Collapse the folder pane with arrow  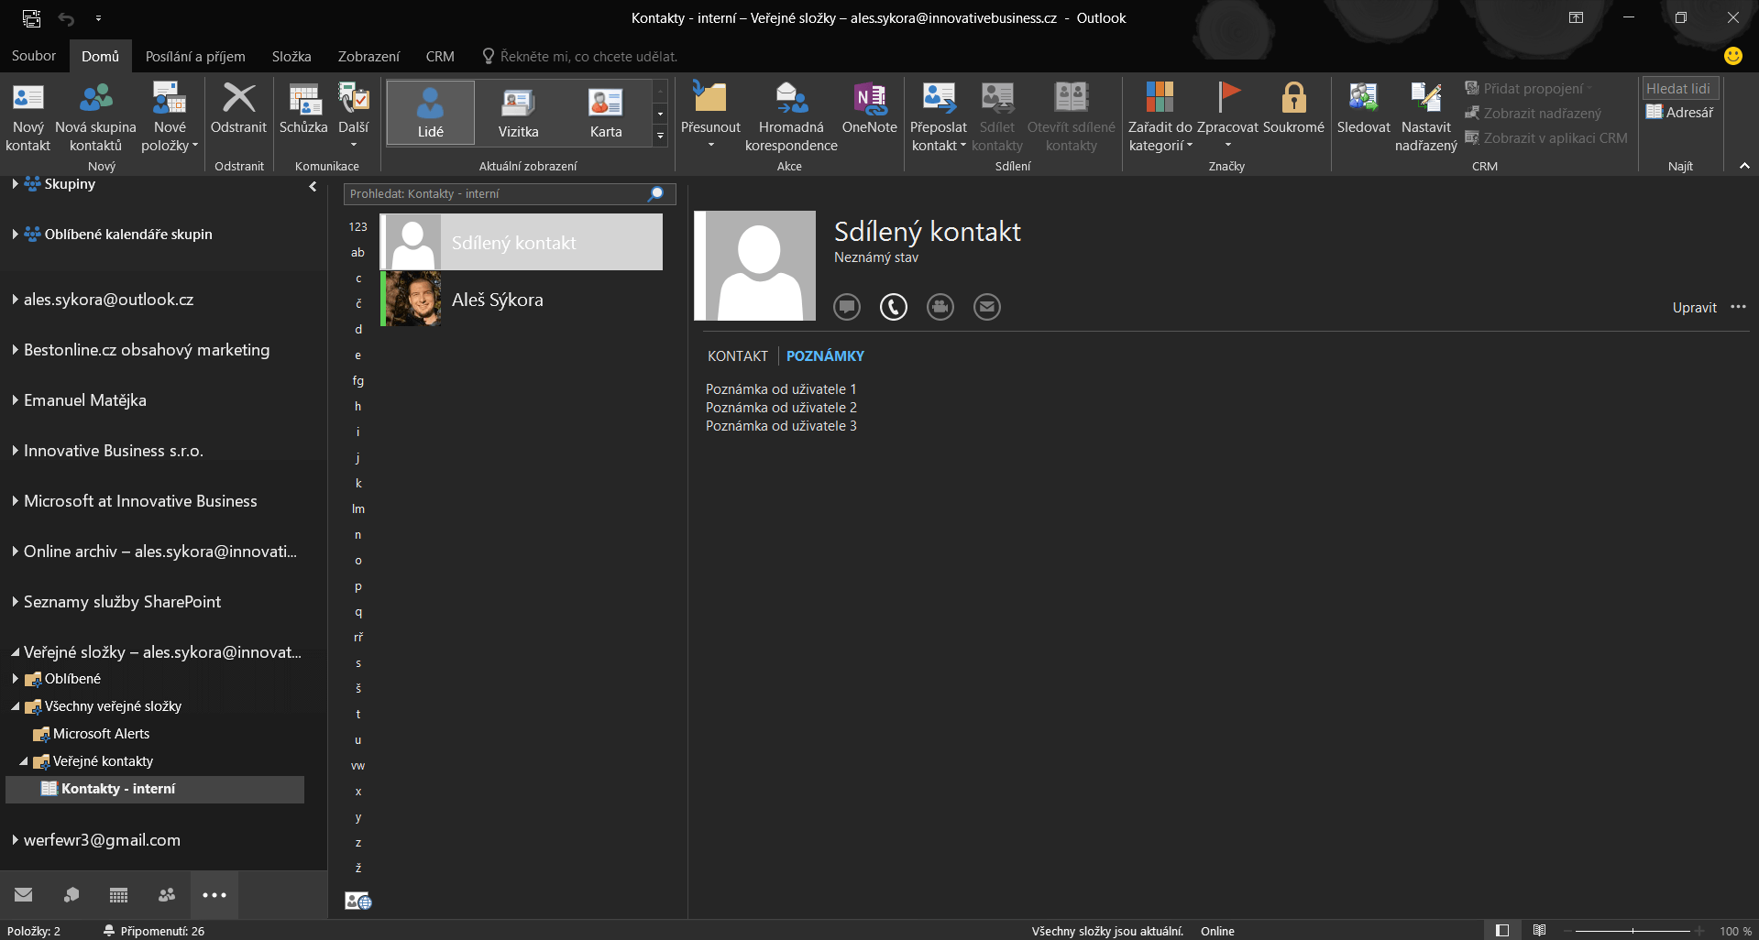point(313,186)
